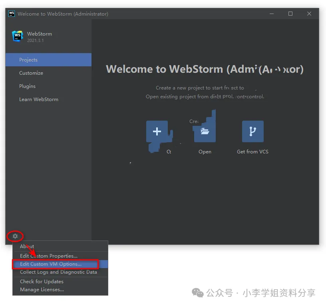Open the Plugins tab
326x306 pixels.
point(48,86)
